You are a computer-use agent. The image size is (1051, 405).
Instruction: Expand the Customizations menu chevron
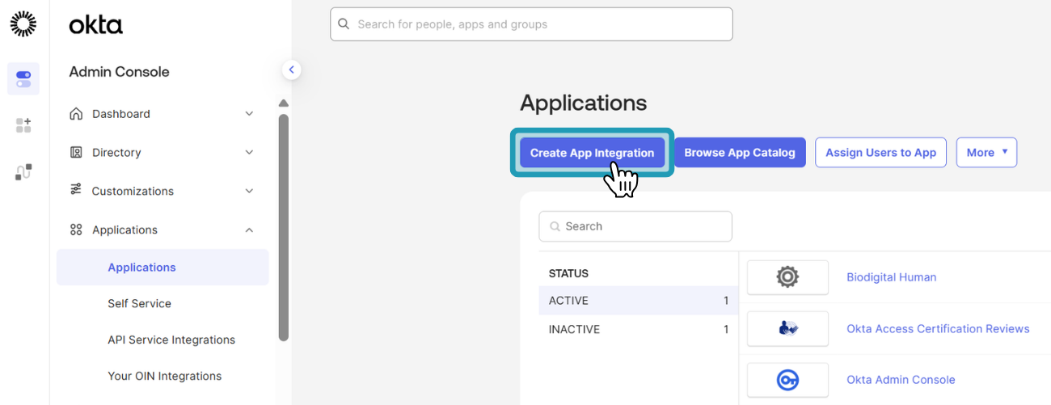click(249, 191)
